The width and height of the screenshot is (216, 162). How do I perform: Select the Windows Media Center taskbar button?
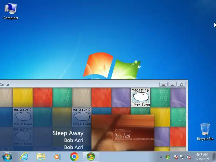91,157
